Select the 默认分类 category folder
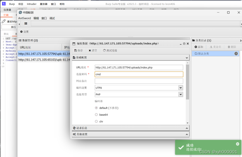This screenshot has height=157, width=242. click(x=215, y=54)
